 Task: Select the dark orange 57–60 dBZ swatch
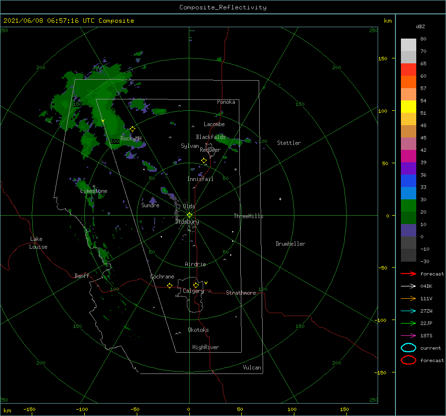click(x=408, y=82)
